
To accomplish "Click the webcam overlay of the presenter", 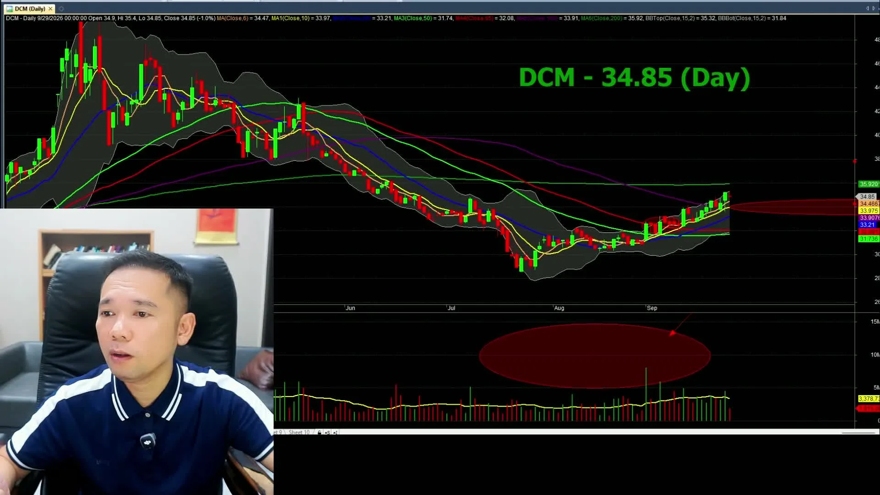I will [137, 352].
